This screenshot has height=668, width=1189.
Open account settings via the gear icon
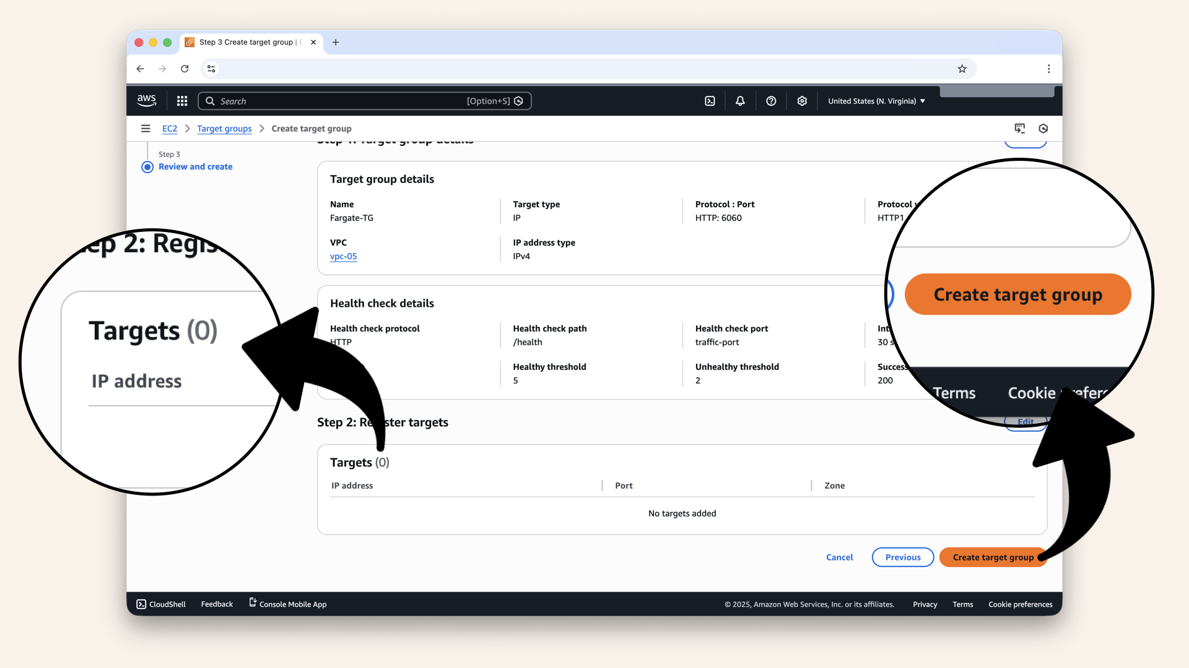coord(802,101)
